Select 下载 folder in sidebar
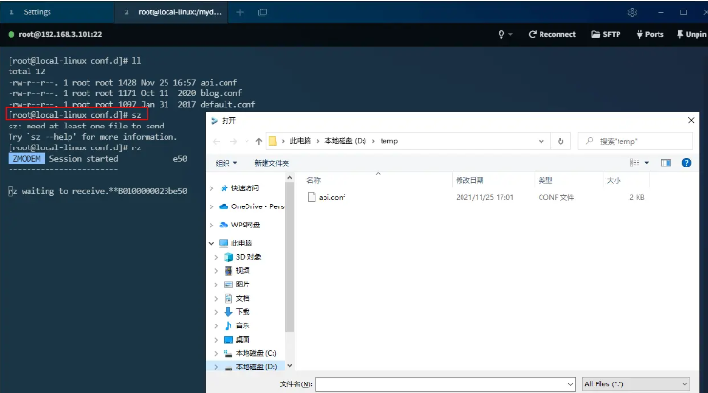708x393 pixels. tap(243, 312)
